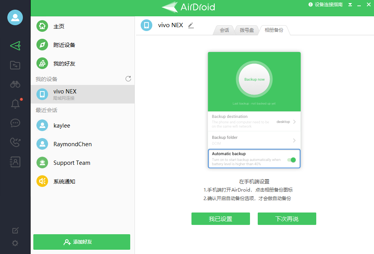The image size is (374, 254).
Task: Switch to the 相册备份 tab
Action: pyautogui.click(x=274, y=30)
